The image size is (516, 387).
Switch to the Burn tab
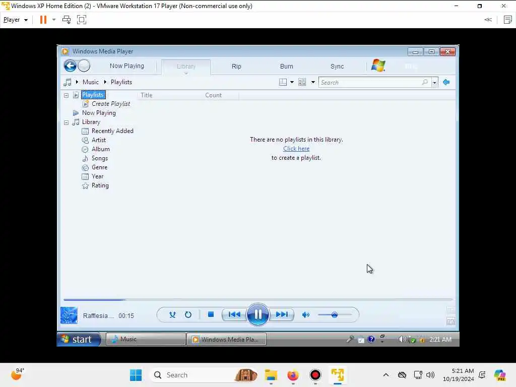286,66
